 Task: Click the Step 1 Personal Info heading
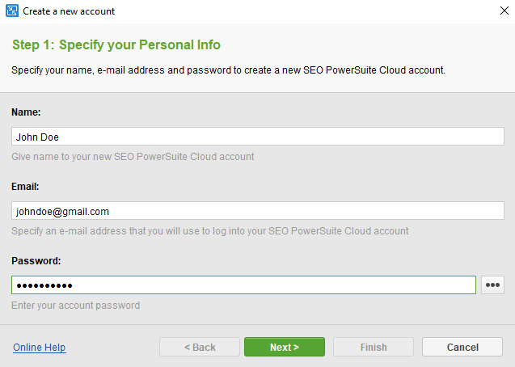click(x=116, y=45)
